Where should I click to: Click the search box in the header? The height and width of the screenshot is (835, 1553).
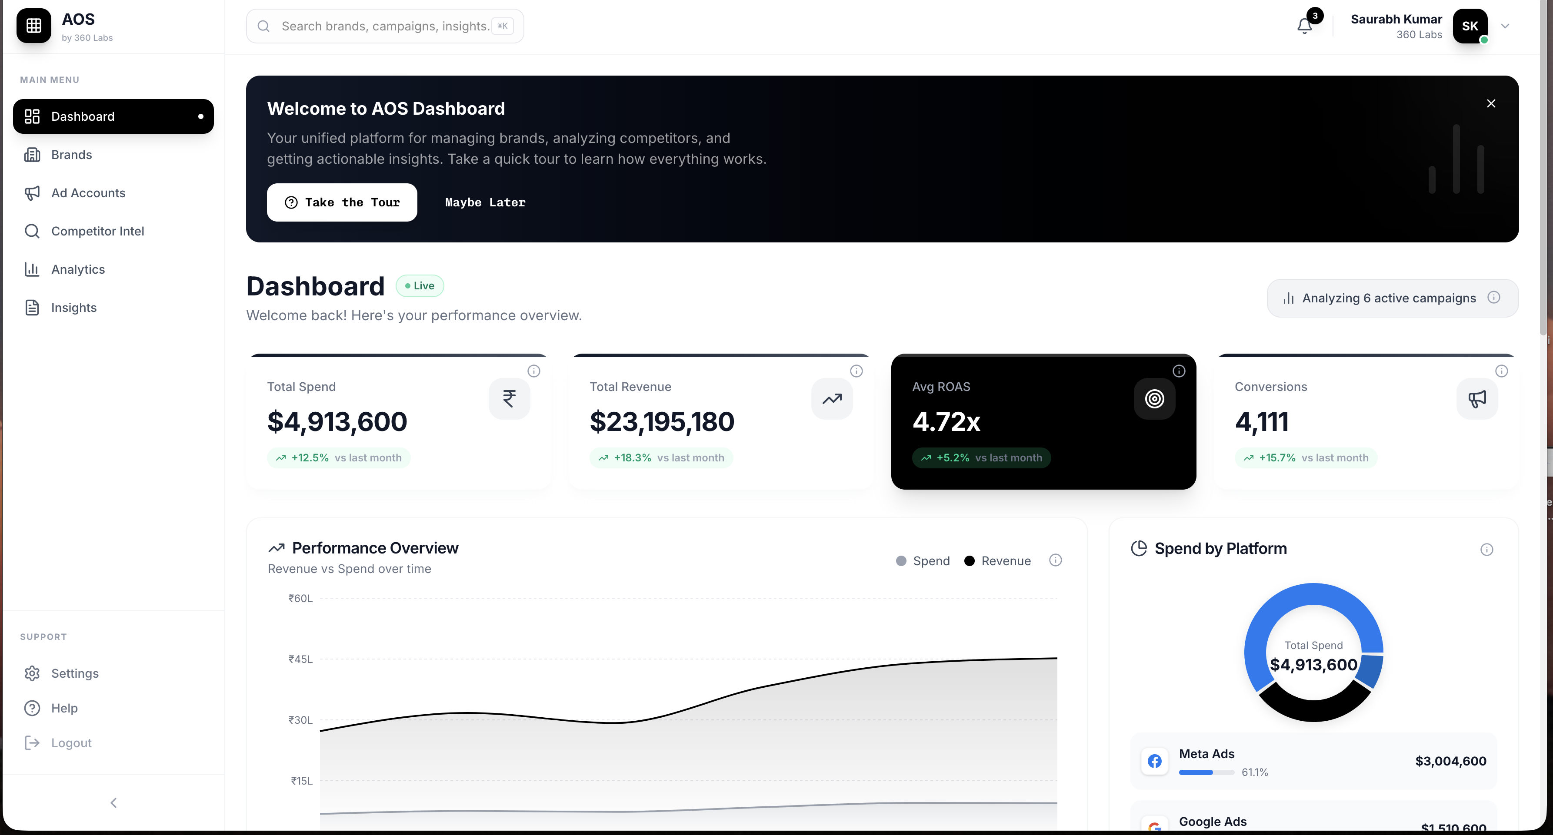click(x=385, y=26)
